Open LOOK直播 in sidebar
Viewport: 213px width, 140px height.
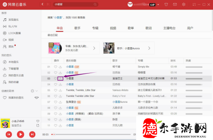point(12,33)
